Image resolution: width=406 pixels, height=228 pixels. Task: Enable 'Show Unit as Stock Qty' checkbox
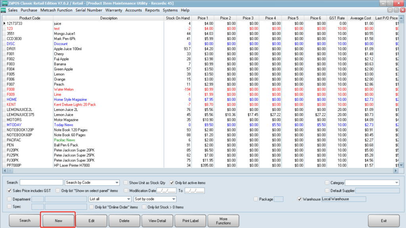126,183
